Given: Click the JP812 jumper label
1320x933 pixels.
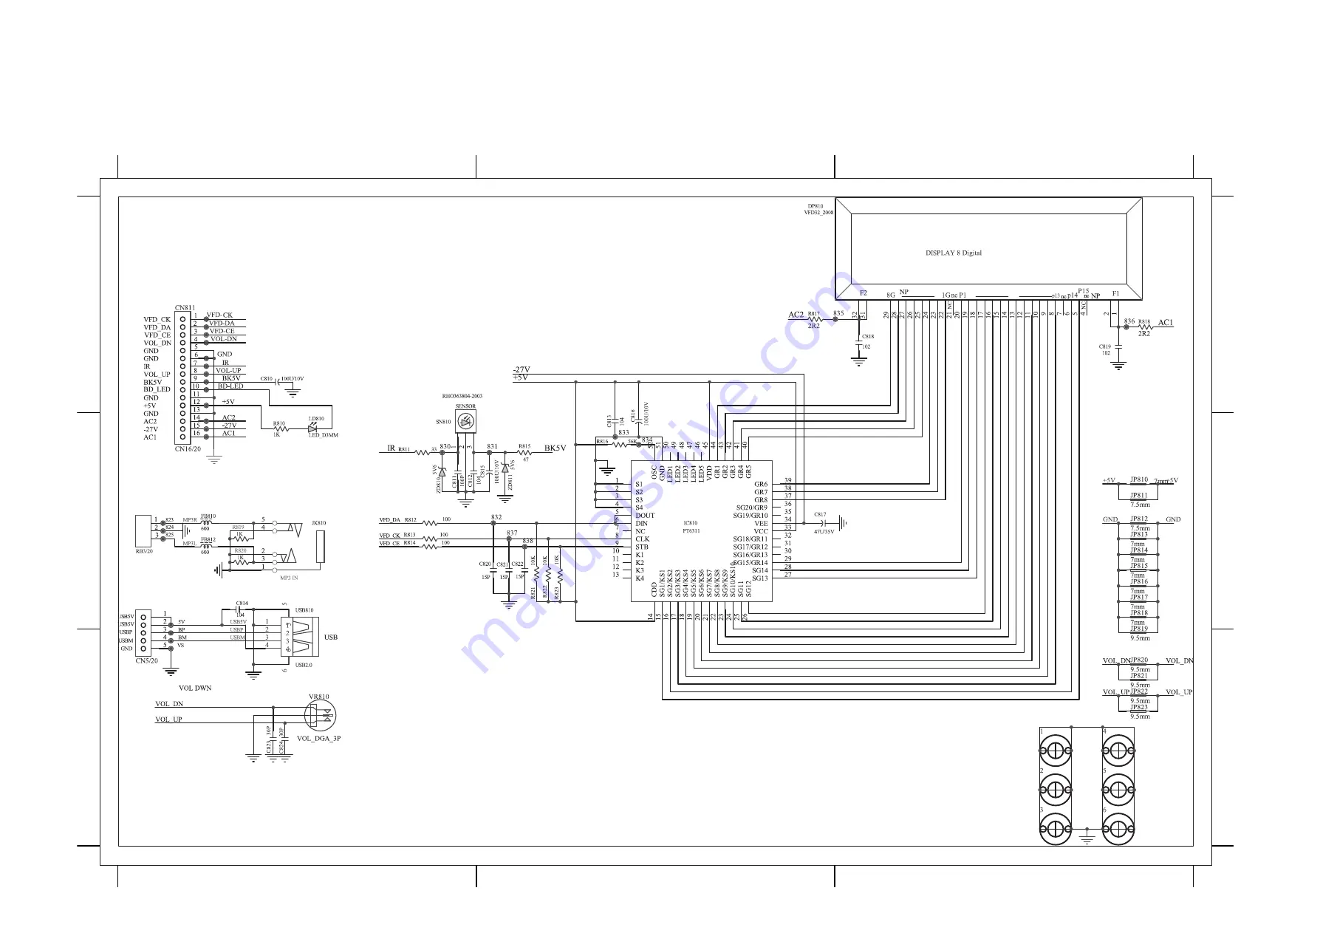Looking at the screenshot, I should [x=1139, y=519].
